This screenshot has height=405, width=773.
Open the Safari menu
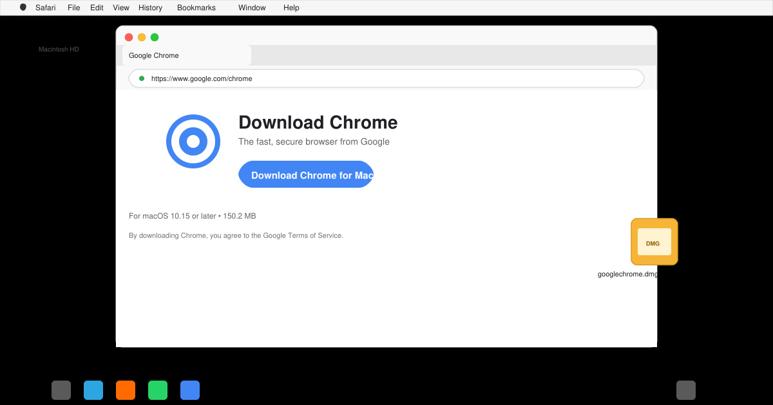[45, 8]
